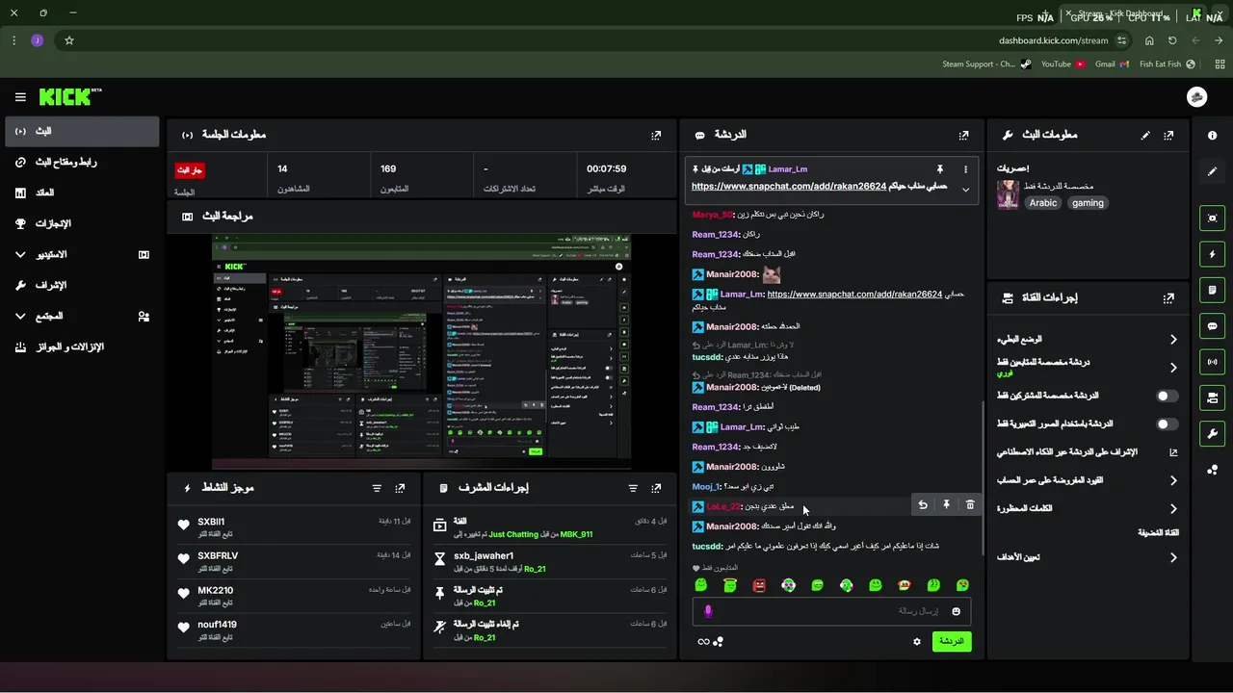The height and width of the screenshot is (693, 1233).
Task: Toggle the broadcast signal icon in the right toolbar
Action: coord(1212,362)
